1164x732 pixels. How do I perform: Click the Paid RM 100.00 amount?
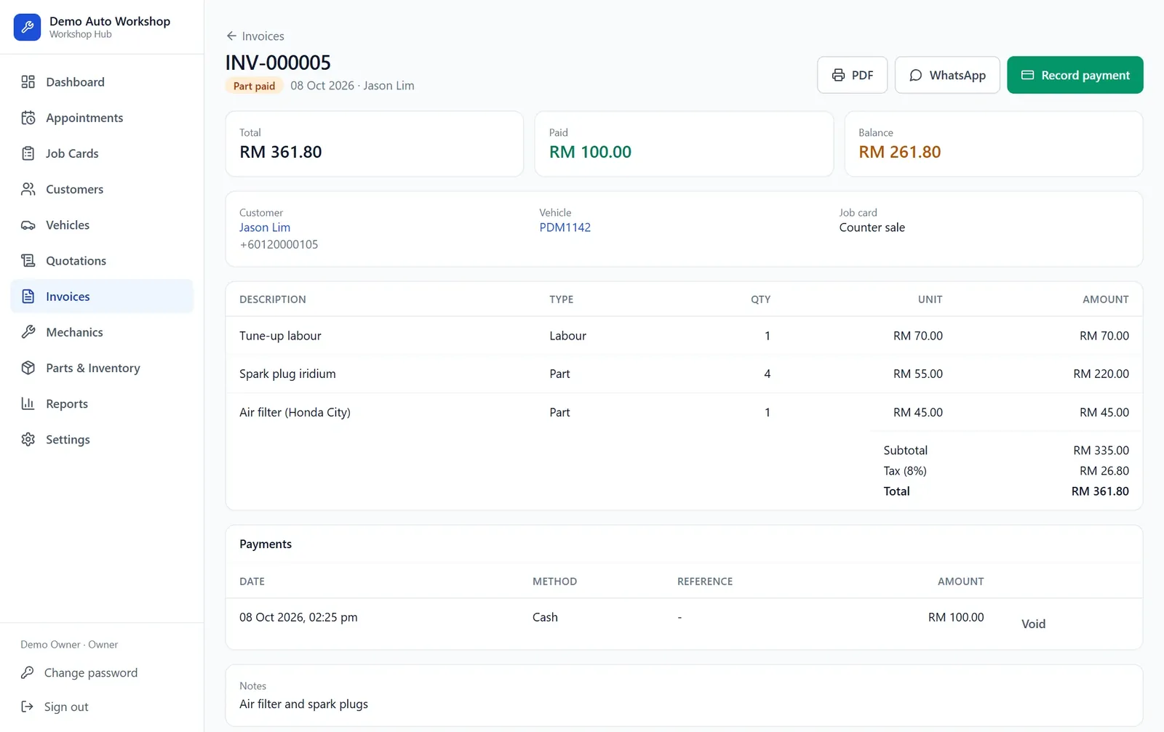590,152
